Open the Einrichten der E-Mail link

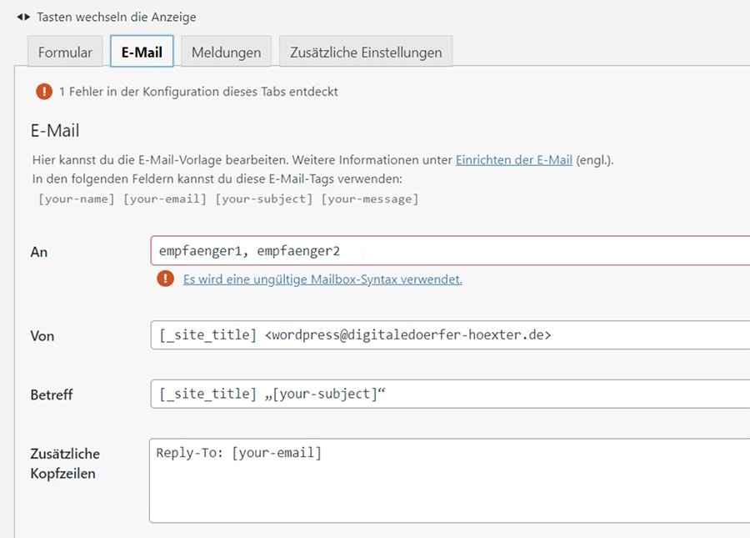(513, 160)
